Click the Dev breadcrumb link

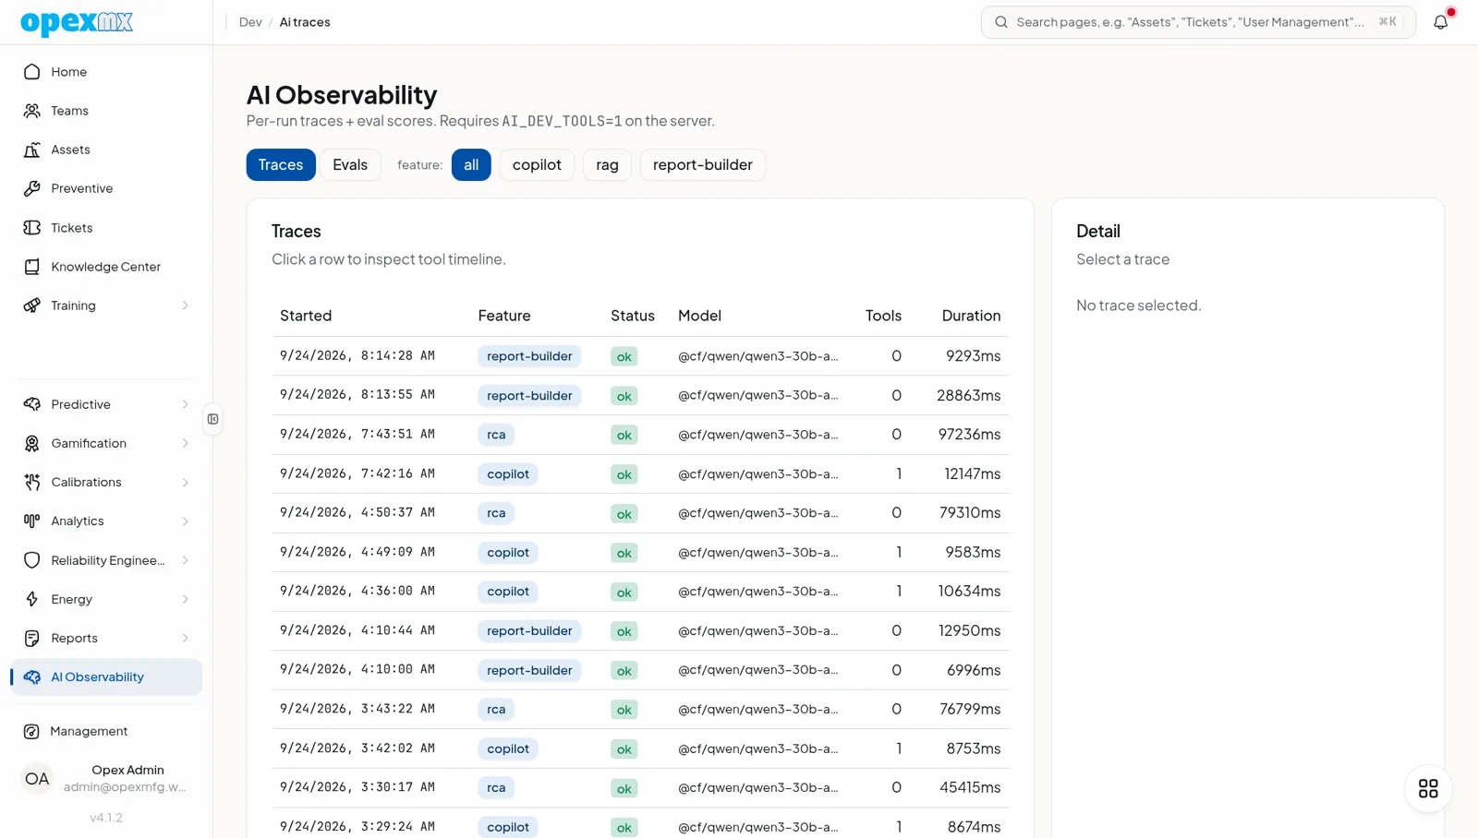tap(250, 22)
